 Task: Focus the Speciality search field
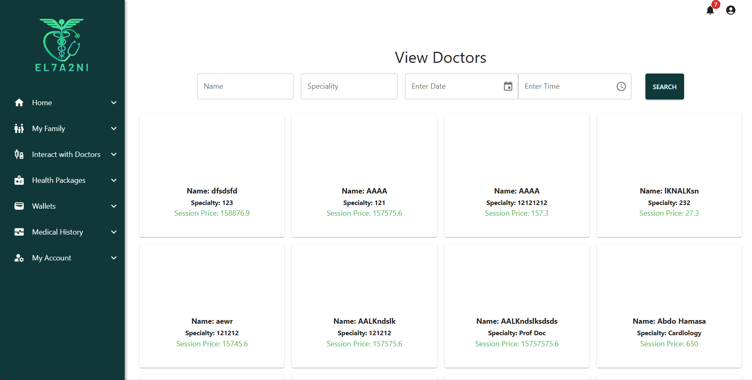click(349, 86)
